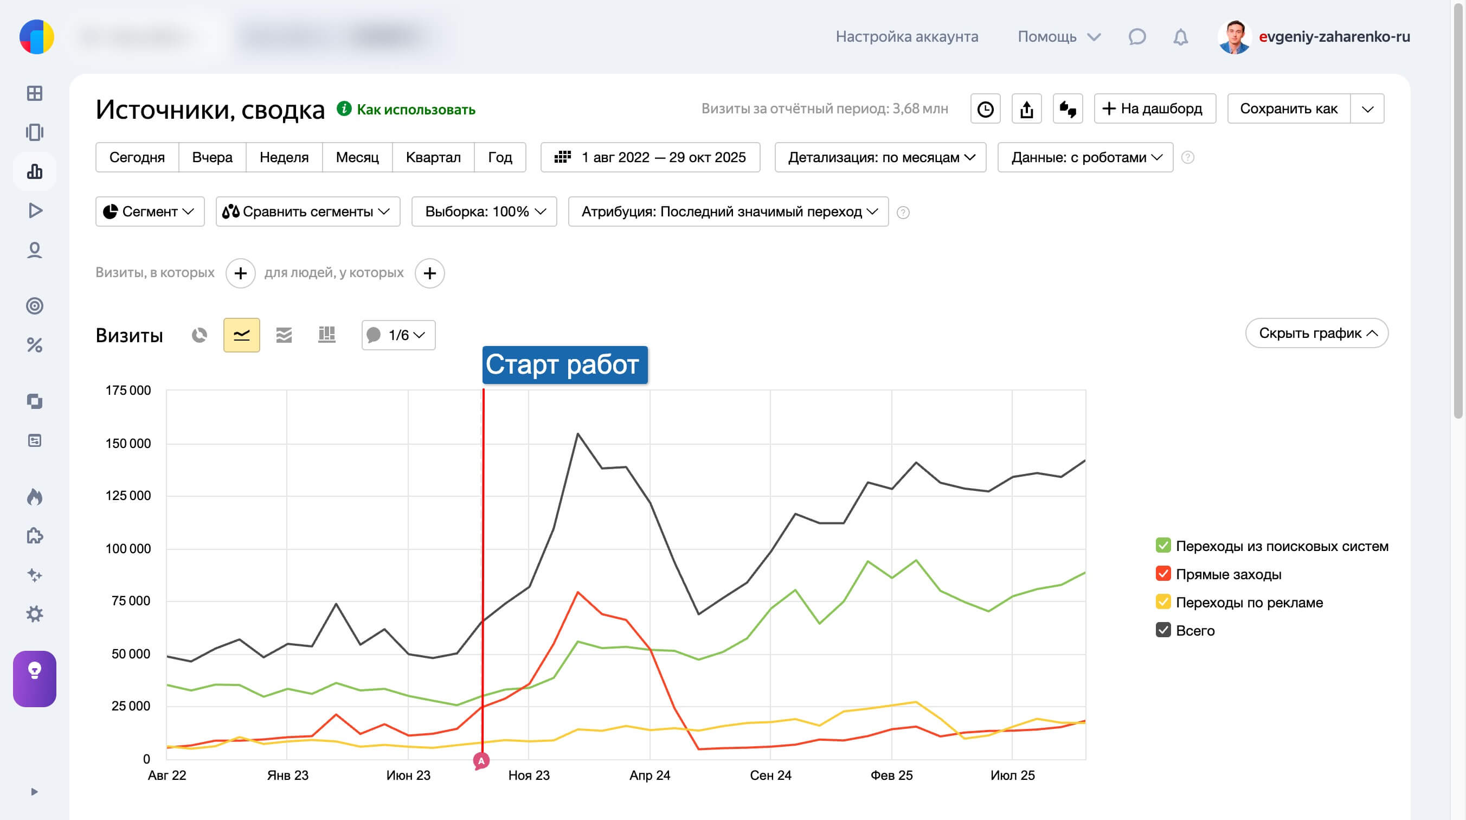Switch to stacked area chart icon
The image size is (1466, 820).
pos(284,335)
